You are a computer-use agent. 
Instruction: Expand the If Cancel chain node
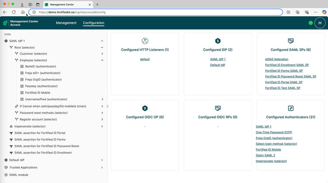click(x=102, y=106)
